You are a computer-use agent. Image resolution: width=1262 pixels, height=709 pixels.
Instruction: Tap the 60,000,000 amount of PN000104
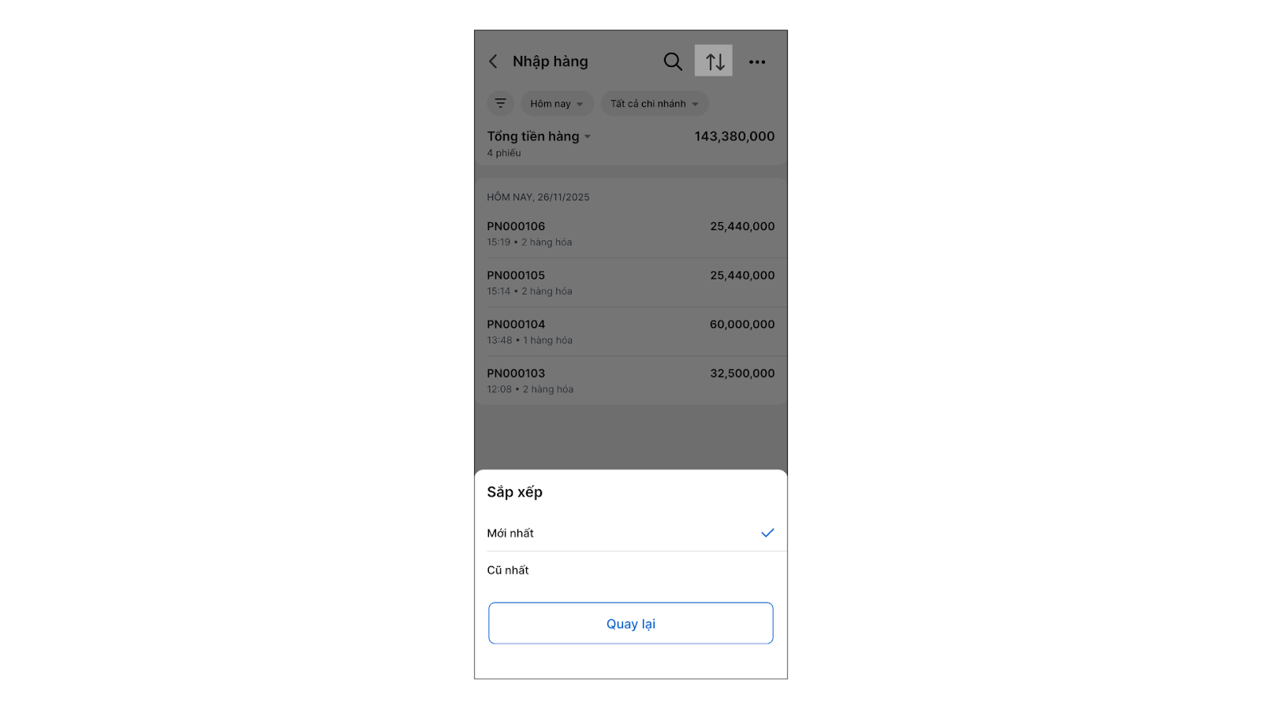pyautogui.click(x=742, y=325)
